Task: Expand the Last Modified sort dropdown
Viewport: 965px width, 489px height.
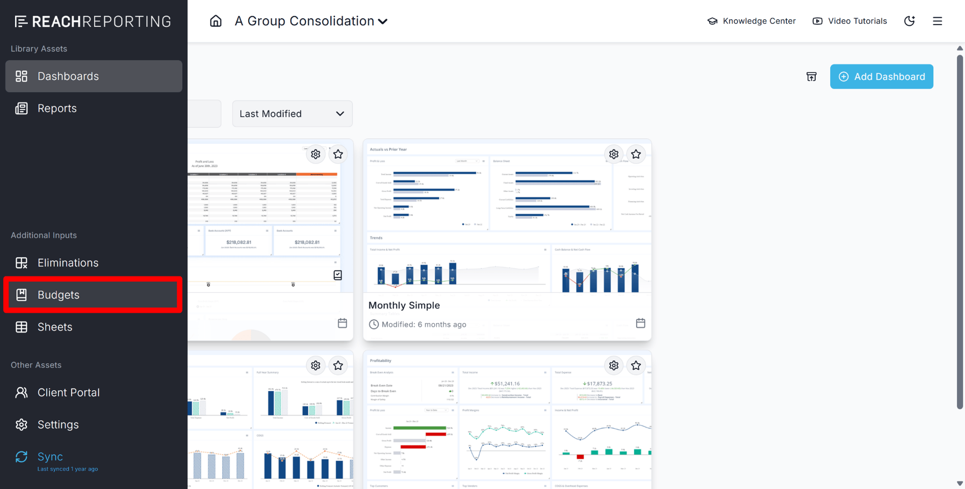Action: point(292,114)
